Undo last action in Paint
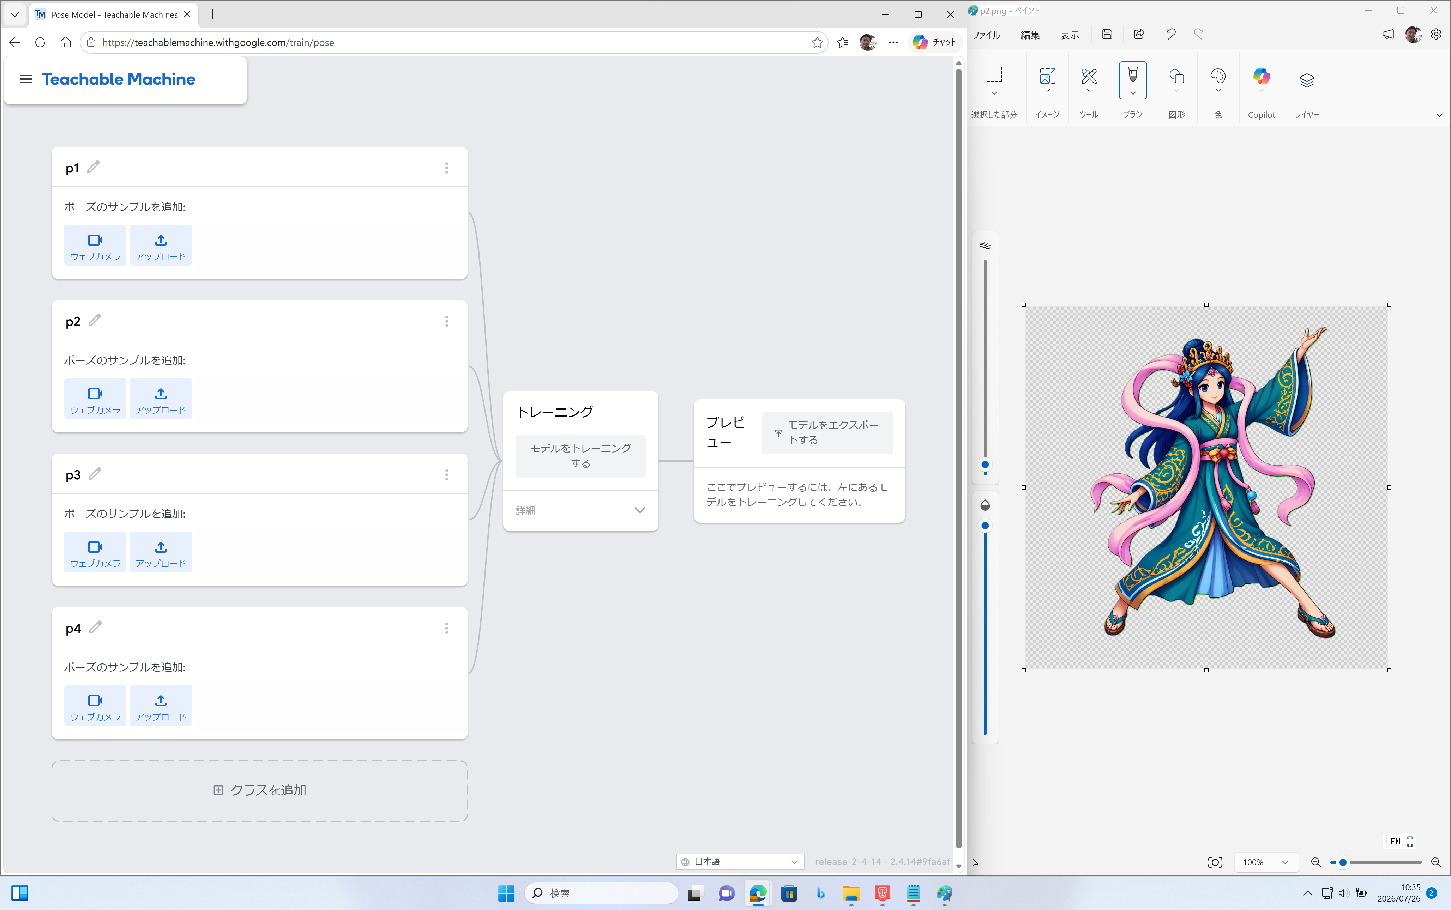The image size is (1451, 910). coord(1171,34)
